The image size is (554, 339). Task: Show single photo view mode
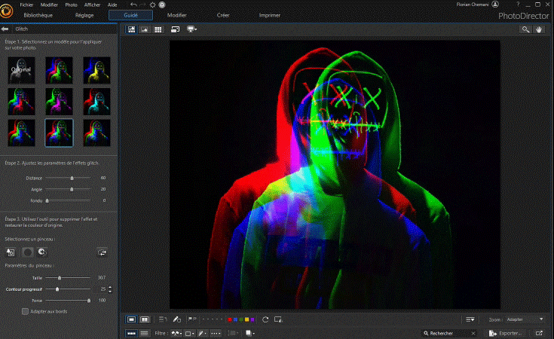coord(131,319)
